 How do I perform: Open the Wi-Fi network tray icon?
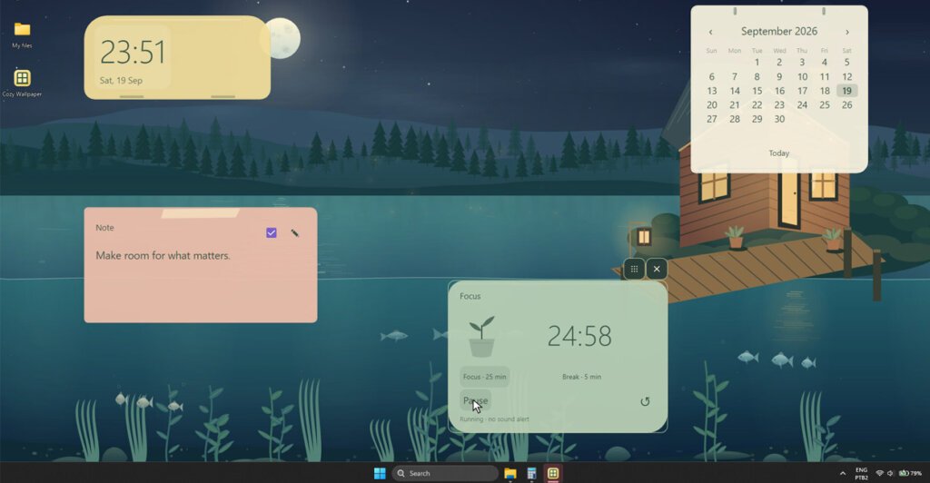click(879, 474)
